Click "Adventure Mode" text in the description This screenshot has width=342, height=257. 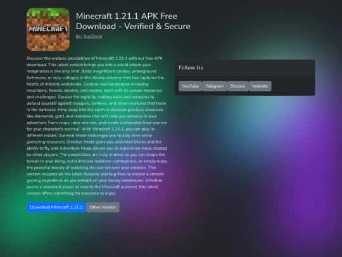tap(75, 148)
